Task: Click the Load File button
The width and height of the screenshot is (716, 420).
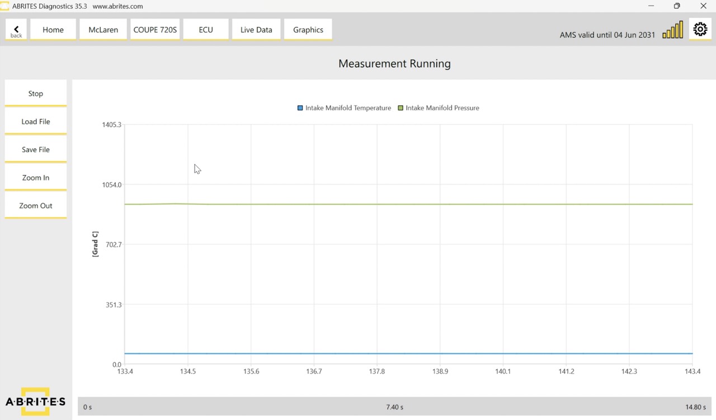Action: tap(36, 121)
